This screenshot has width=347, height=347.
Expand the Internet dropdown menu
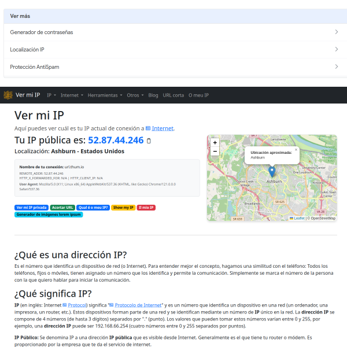pos(72,95)
